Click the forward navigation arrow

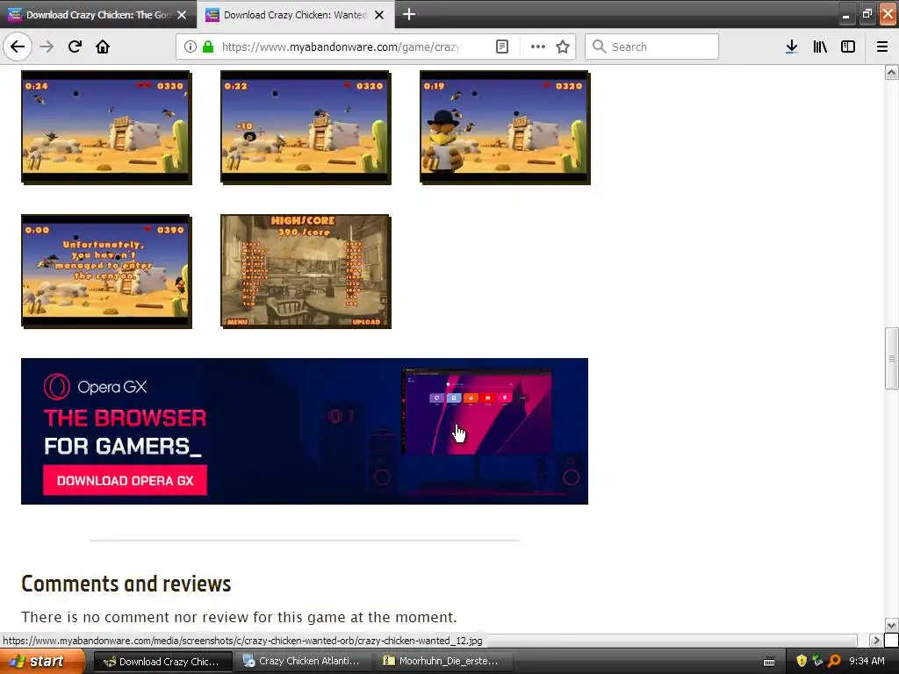pyautogui.click(x=47, y=47)
